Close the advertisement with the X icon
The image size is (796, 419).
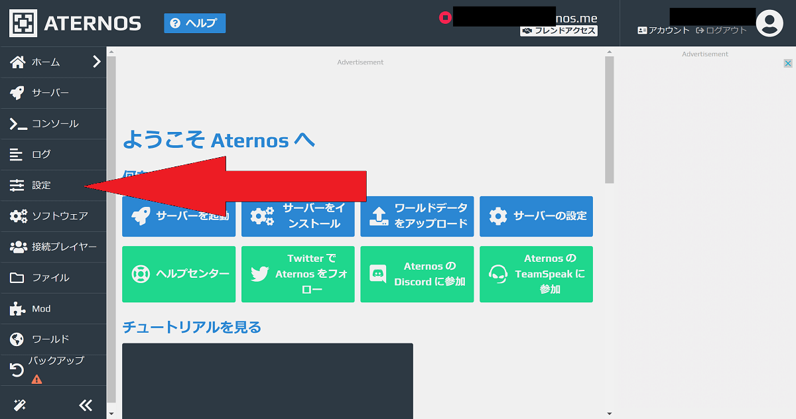788,64
